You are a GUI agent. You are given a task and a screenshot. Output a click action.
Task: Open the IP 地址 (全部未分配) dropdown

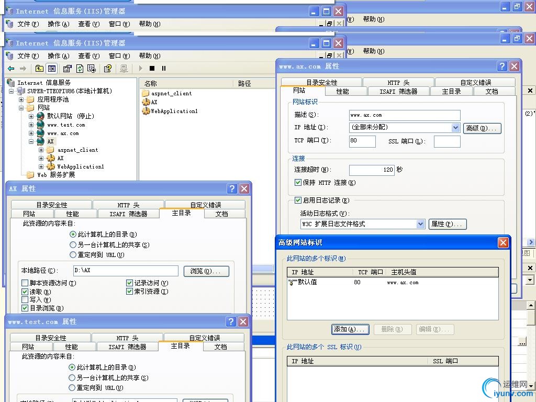(455, 128)
